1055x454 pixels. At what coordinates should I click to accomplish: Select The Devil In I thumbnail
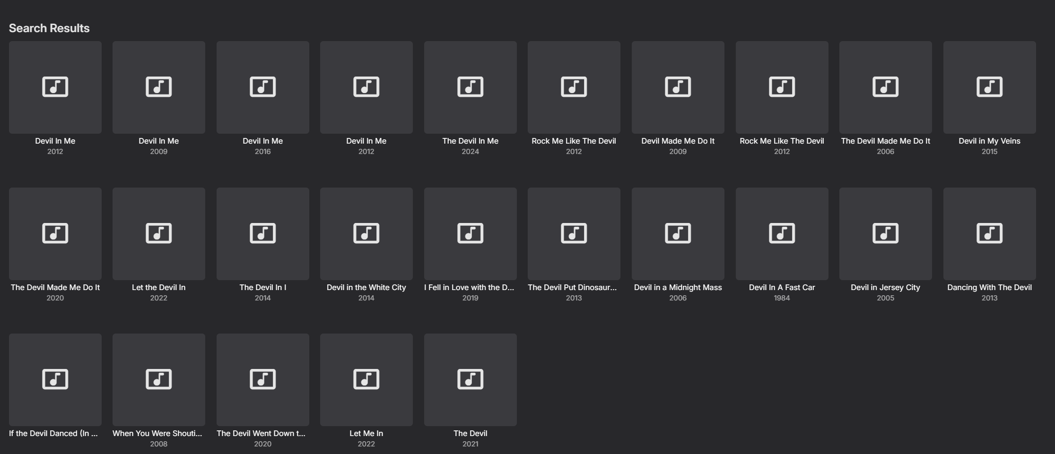(x=262, y=233)
